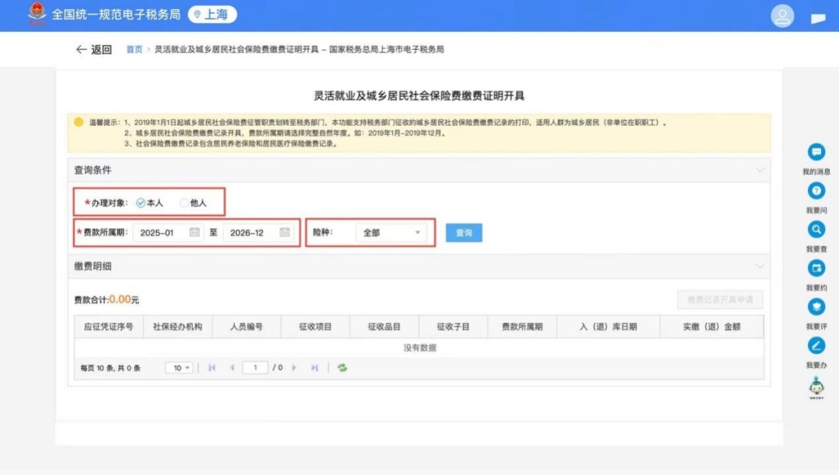Image resolution: width=839 pixels, height=475 pixels.
Task: Collapse the 查询条件 section
Action: pyautogui.click(x=759, y=170)
